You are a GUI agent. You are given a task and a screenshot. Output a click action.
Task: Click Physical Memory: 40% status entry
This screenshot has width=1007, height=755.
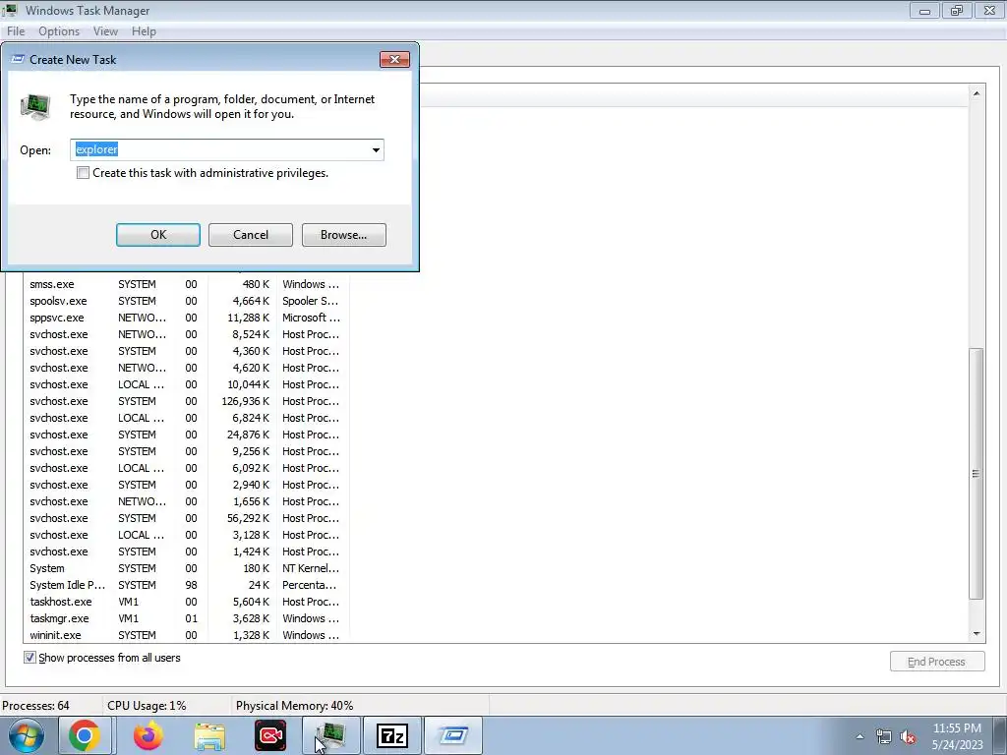pos(295,706)
